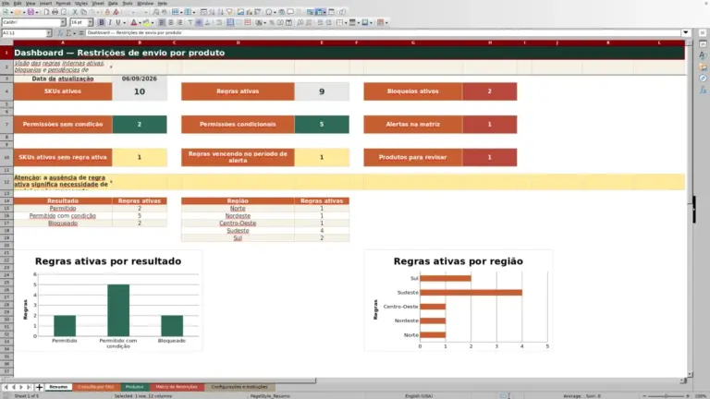
Task: Click the formula input line
Action: coord(383,32)
